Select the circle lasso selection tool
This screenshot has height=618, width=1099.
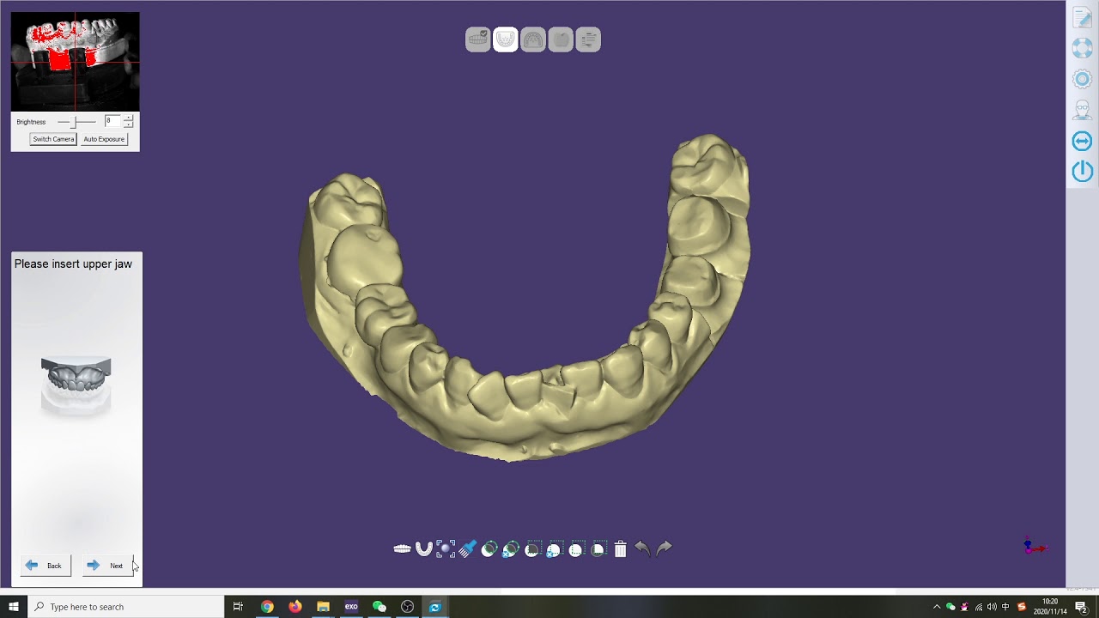pyautogui.click(x=489, y=549)
